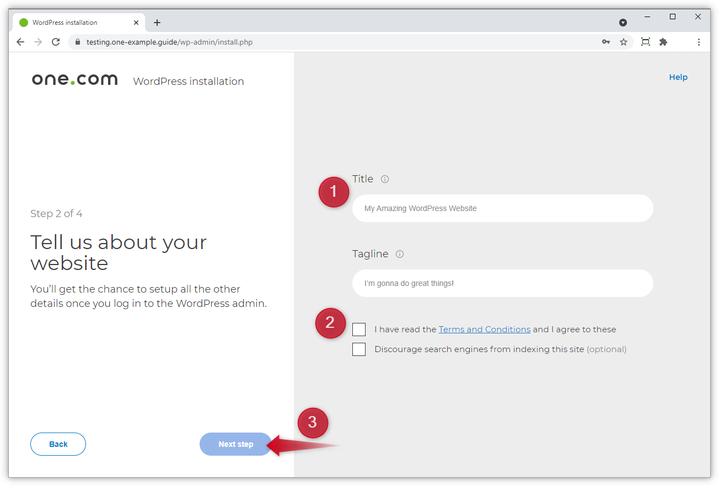
Task: Close the browser window
Action: pos(698,17)
